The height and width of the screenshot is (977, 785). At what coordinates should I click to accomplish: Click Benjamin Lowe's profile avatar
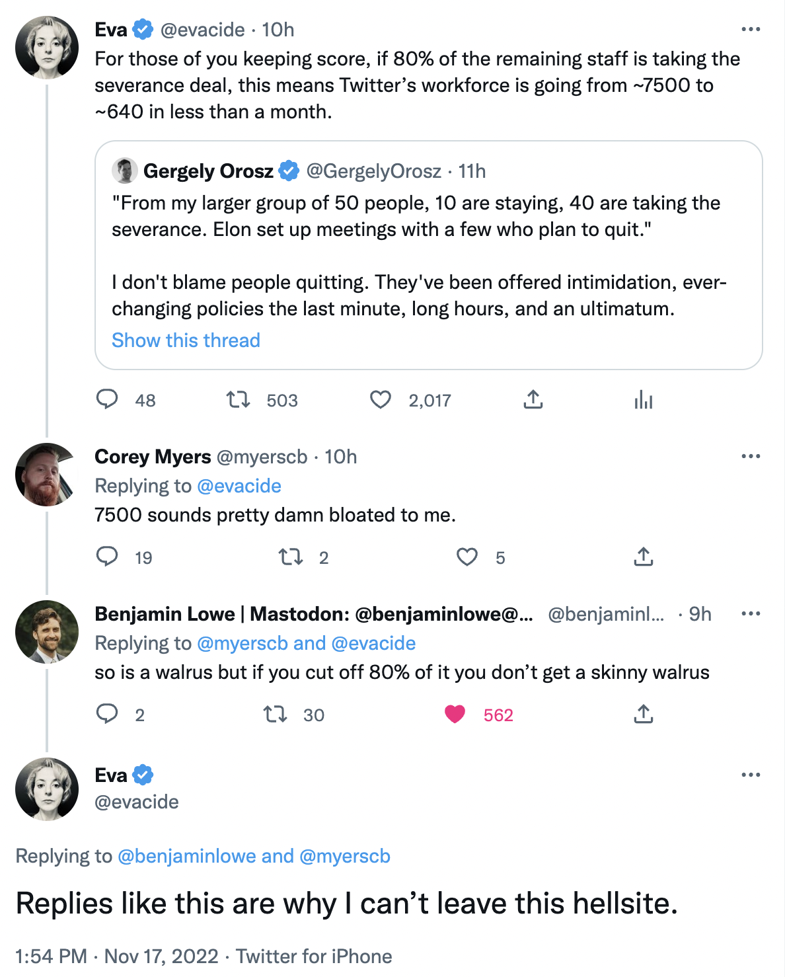[x=47, y=632]
